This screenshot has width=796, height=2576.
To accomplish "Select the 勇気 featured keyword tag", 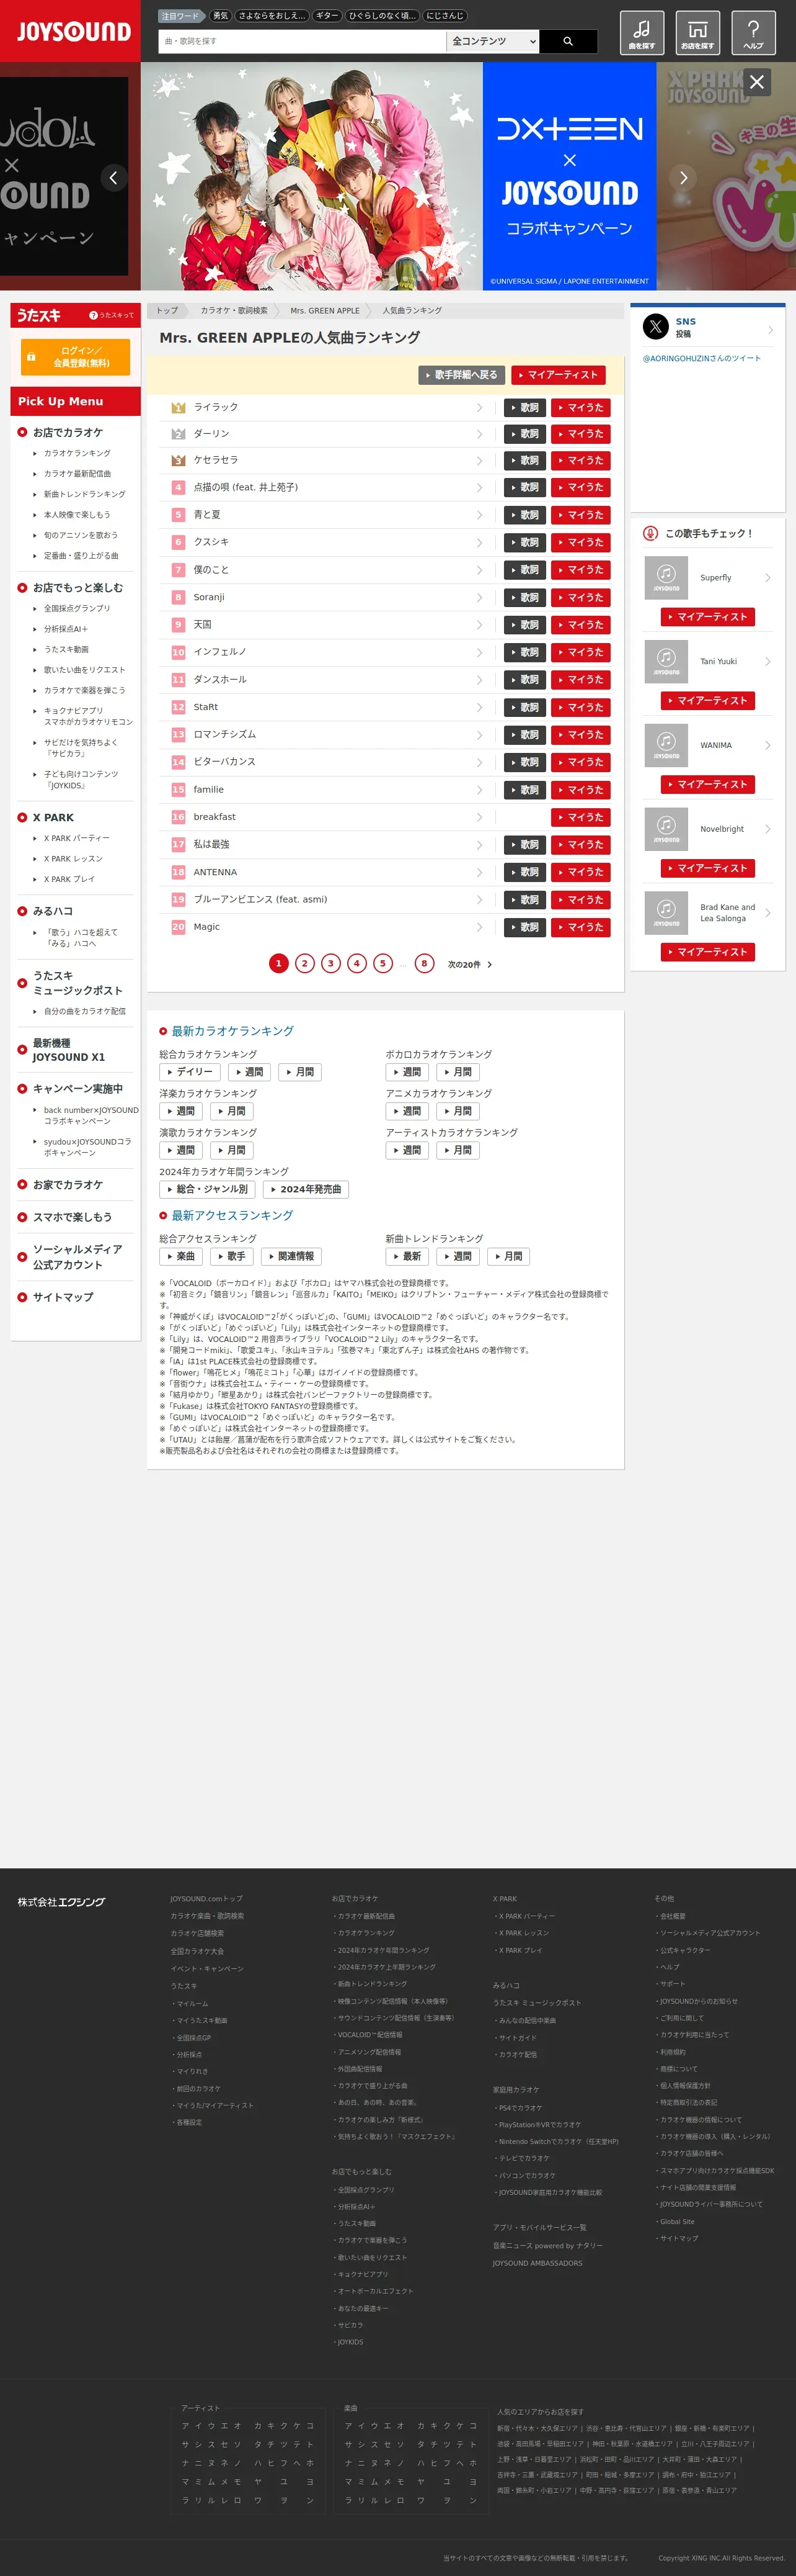I will 221,16.
